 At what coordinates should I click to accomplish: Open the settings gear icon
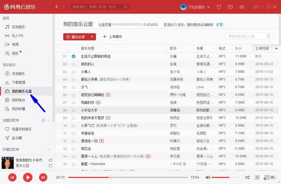(241, 7)
